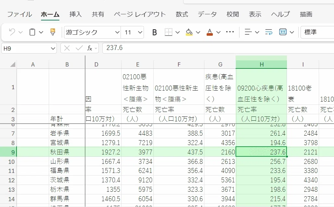
Task: Apply the red font color
Action: [x=210, y=32]
